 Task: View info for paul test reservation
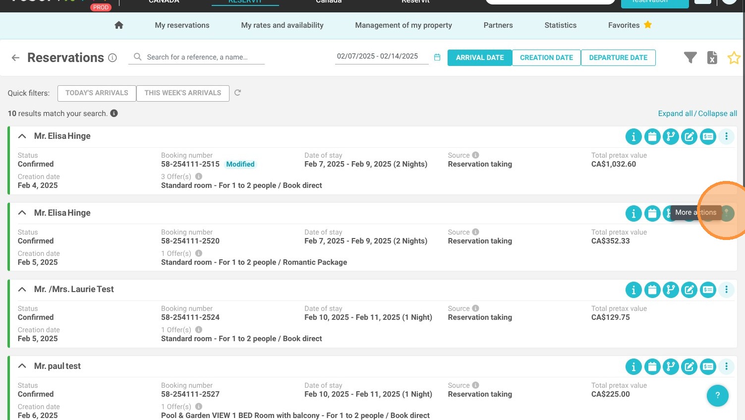pyautogui.click(x=633, y=366)
